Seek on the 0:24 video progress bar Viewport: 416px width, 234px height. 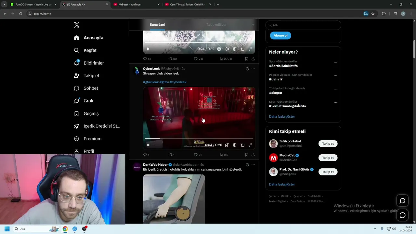199,43
